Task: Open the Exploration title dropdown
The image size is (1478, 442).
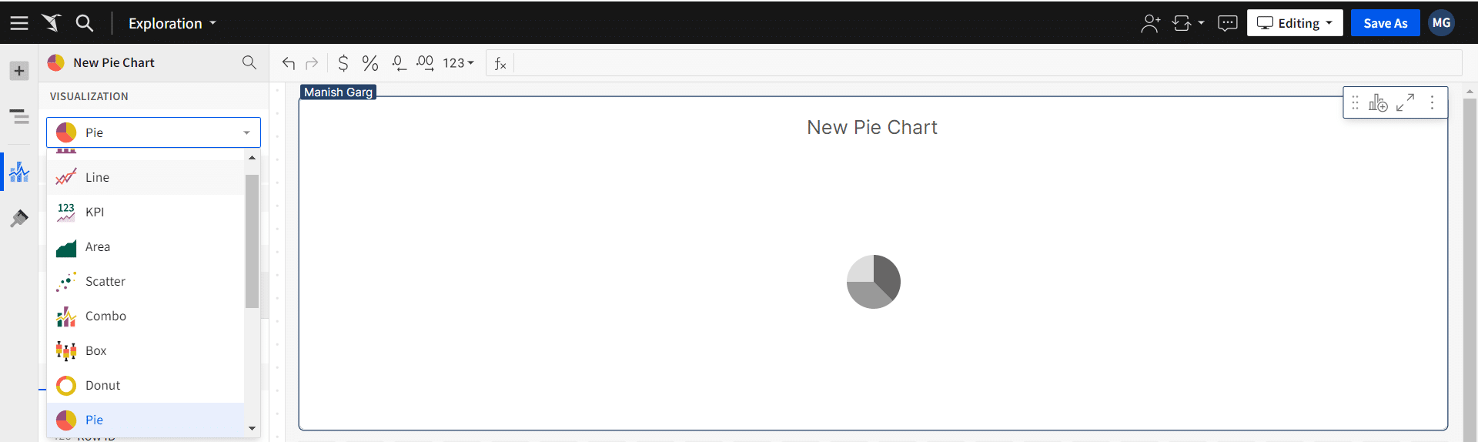Action: pyautogui.click(x=172, y=23)
